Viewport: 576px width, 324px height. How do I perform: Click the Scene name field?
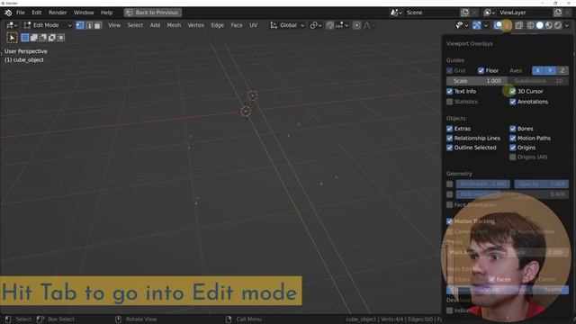coord(431,13)
